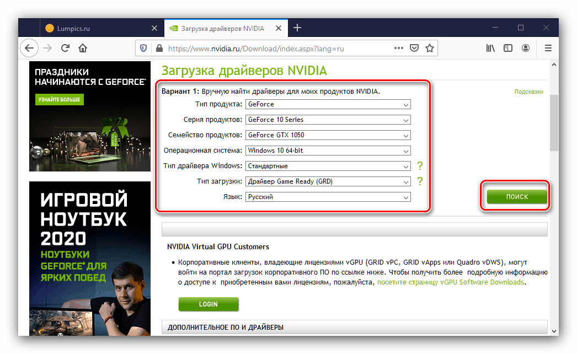Click the page's vertical scrollbar thumb
577x354 pixels.
(554, 122)
